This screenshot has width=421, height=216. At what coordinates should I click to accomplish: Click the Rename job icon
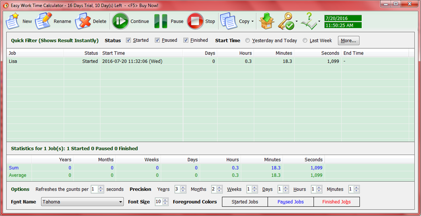(x=43, y=21)
